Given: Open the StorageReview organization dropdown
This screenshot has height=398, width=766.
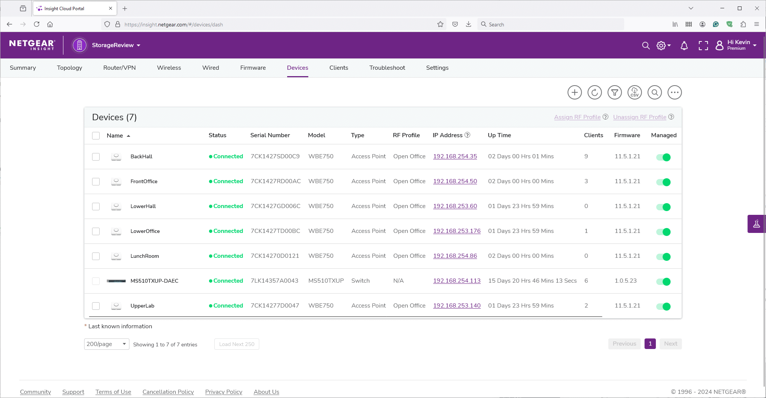Looking at the screenshot, I should coord(116,45).
